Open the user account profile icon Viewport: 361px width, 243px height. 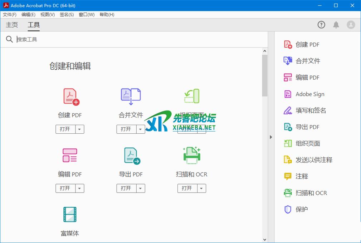click(351, 25)
